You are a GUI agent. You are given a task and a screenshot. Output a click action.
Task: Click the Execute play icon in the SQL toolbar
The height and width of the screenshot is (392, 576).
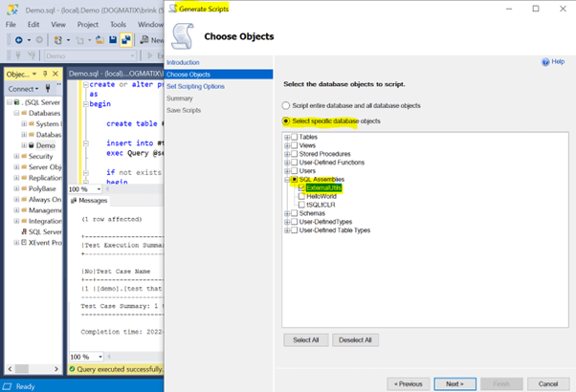(150, 55)
